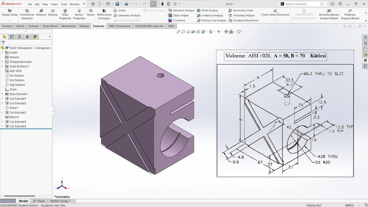This screenshot has height=207, width=368.
Task: Expand the Solid Bodies(1) folder
Action: [x=2, y=66]
